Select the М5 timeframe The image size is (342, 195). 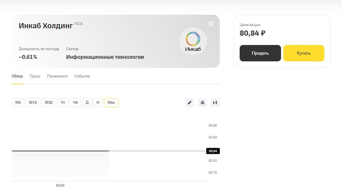pos(18,102)
